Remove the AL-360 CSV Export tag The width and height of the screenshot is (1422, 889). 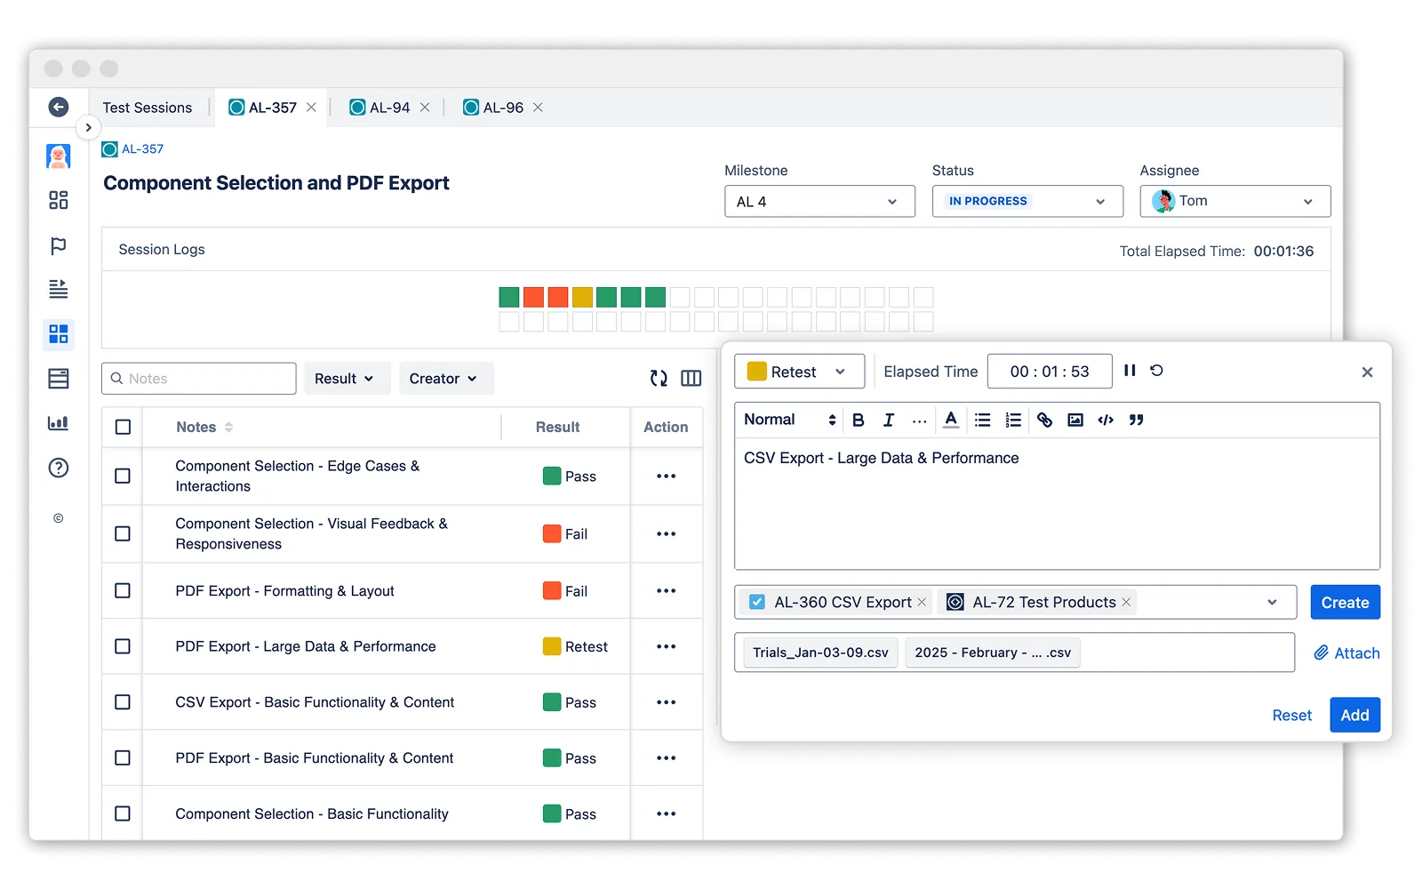pos(922,602)
